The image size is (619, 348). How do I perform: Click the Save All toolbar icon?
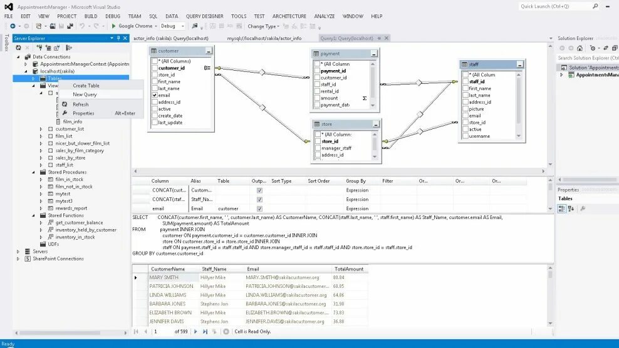70,26
